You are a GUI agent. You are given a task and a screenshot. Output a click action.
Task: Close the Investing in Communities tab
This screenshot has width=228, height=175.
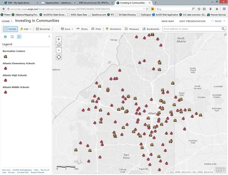[x=149, y=3]
